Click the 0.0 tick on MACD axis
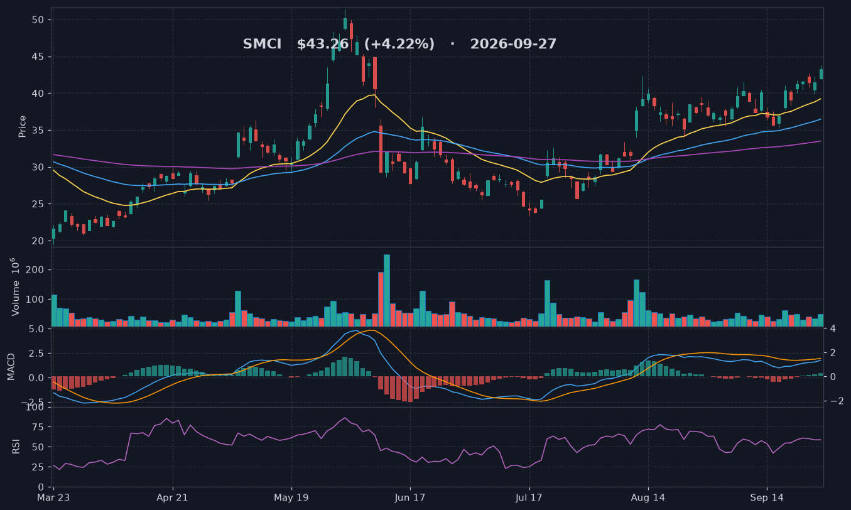The image size is (851, 510). [36, 377]
